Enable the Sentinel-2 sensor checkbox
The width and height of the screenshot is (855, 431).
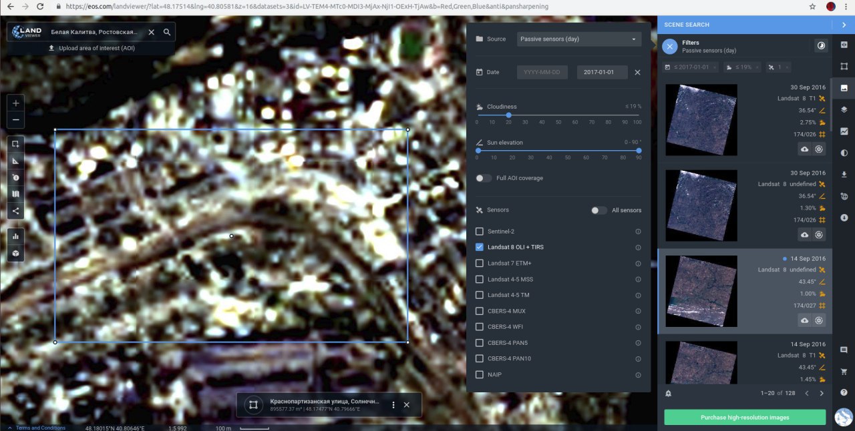pyautogui.click(x=479, y=232)
